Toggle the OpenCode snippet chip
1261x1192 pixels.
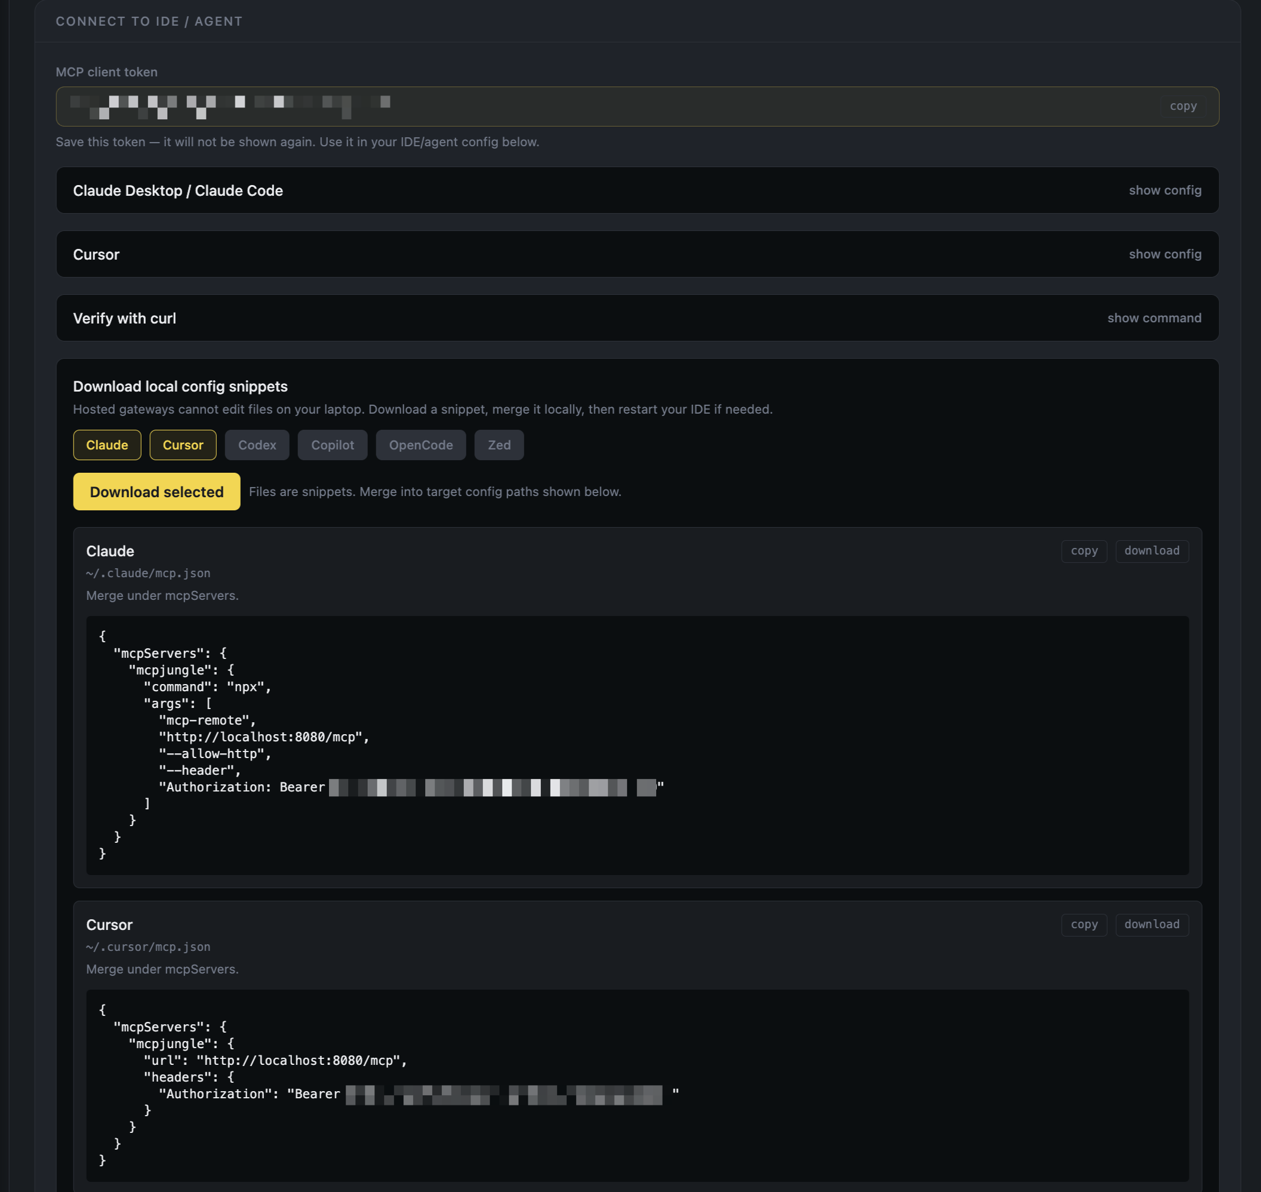click(421, 445)
